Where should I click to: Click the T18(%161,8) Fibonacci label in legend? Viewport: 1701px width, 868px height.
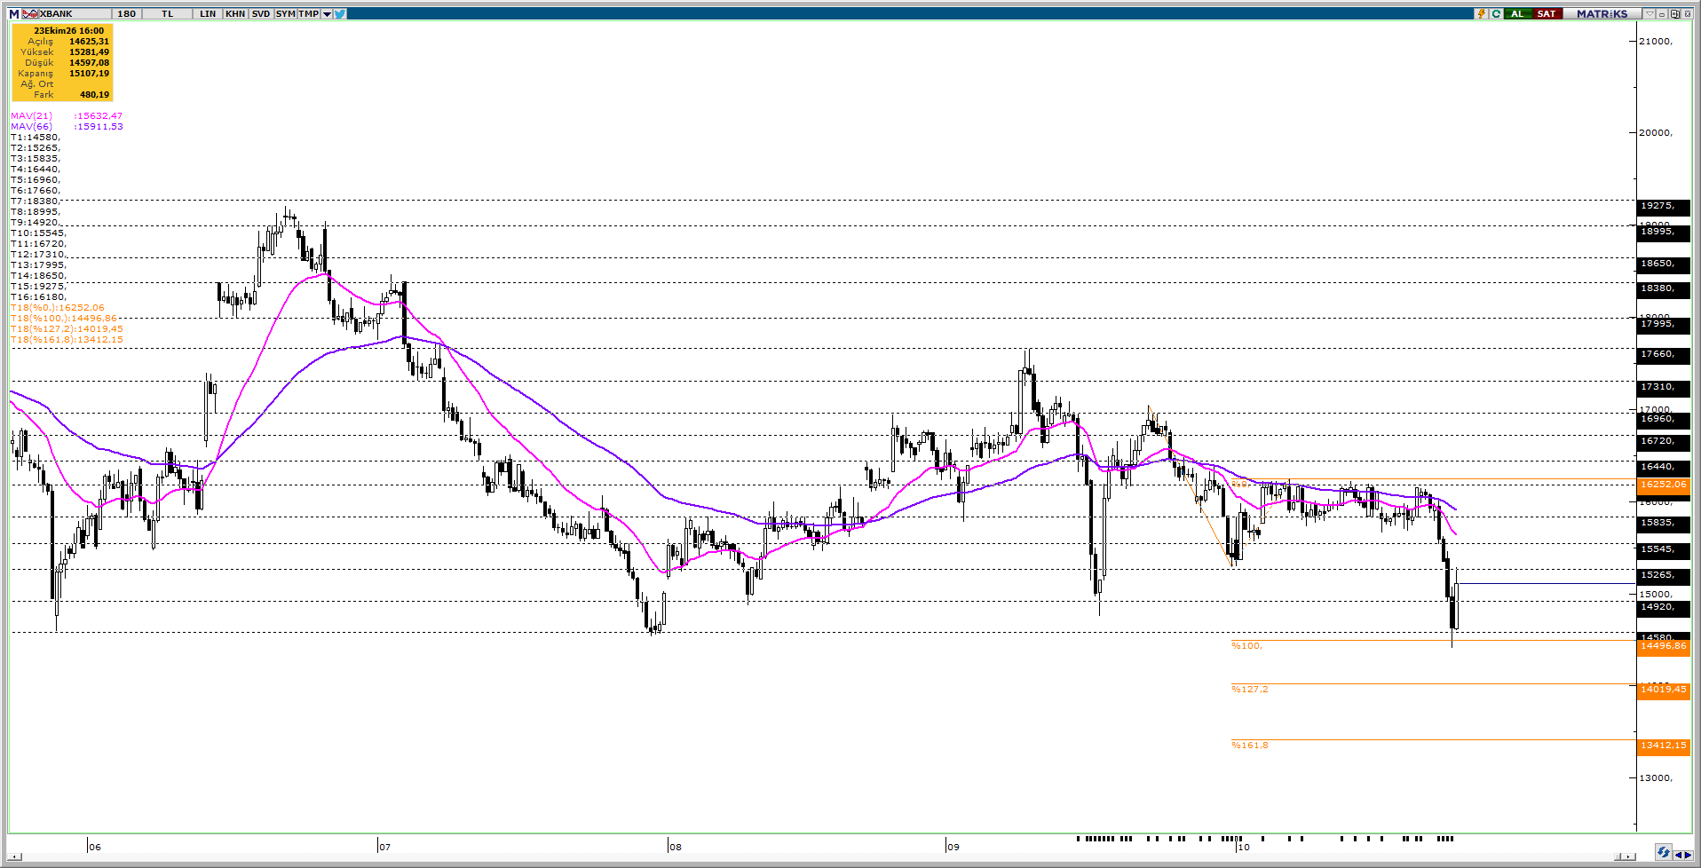67,340
